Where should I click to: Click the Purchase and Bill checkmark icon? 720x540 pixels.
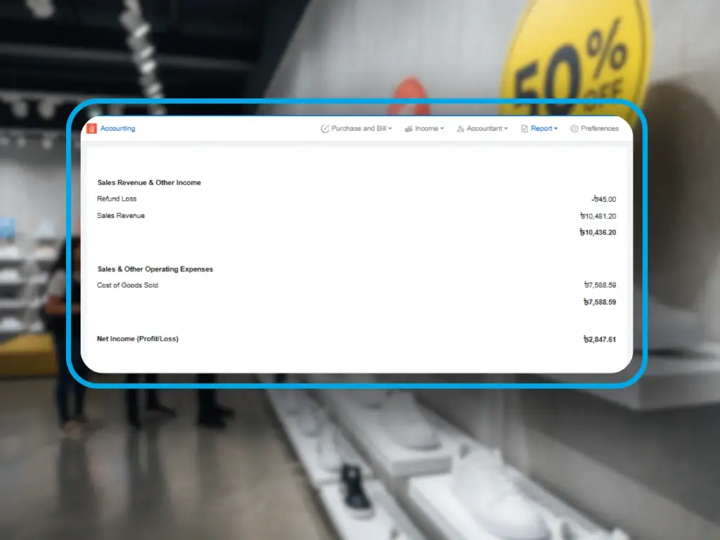tap(325, 129)
